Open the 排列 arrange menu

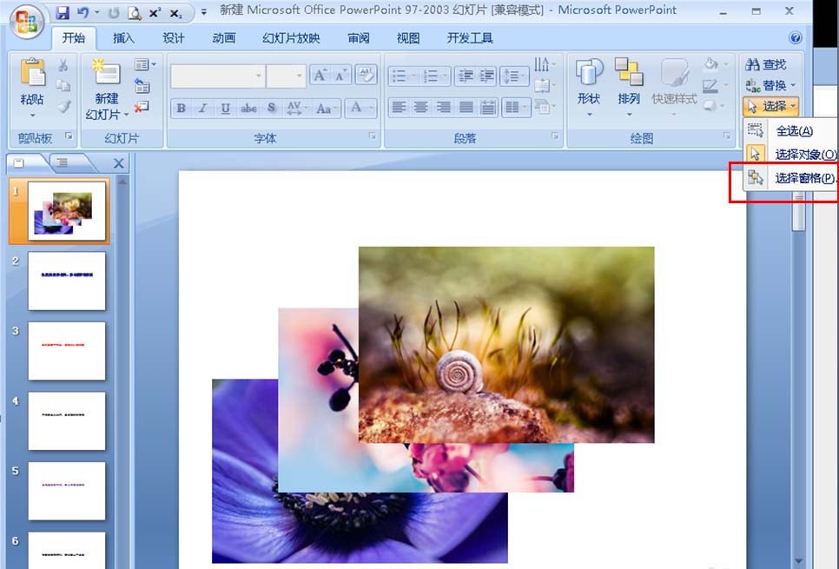click(x=629, y=86)
